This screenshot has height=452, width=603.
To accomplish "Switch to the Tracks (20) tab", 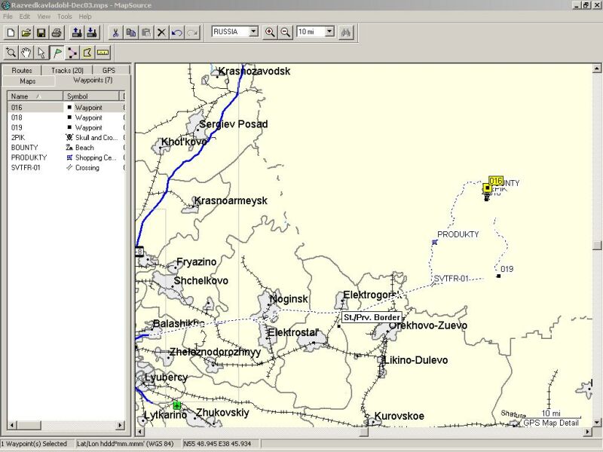I will click(x=67, y=70).
